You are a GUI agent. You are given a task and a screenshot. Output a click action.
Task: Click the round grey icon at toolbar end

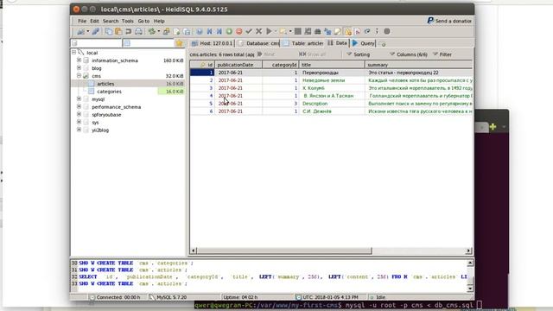pyautogui.click(x=387, y=31)
